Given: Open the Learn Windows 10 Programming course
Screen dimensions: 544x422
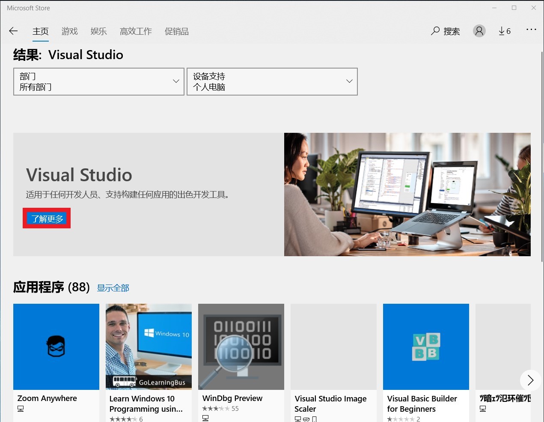Looking at the screenshot, I should [149, 347].
